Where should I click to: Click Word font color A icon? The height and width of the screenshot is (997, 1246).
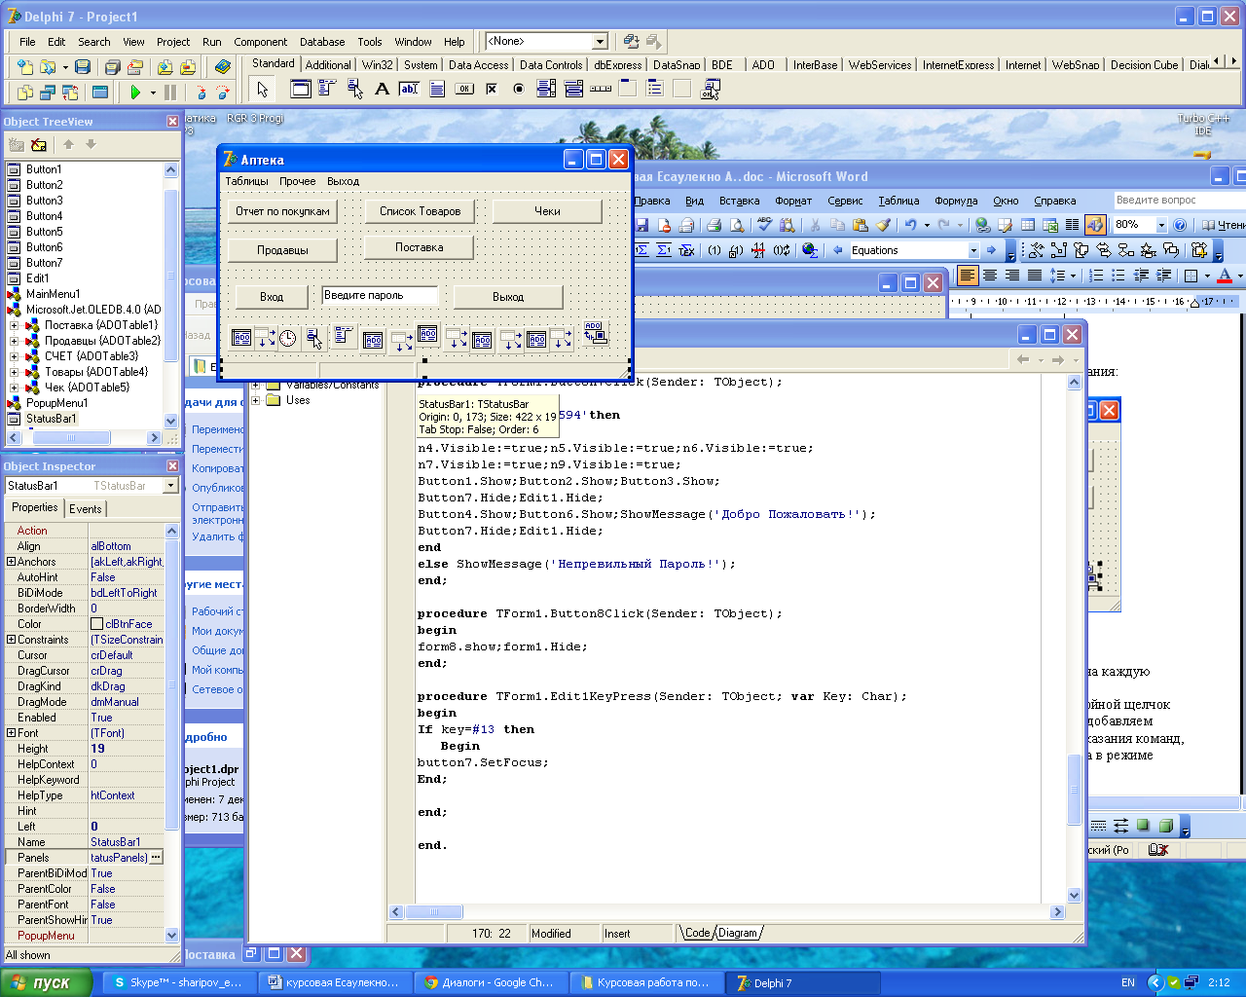coord(1225,276)
